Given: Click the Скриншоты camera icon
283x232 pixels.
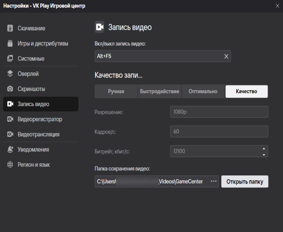Looking at the screenshot, I should [10, 89].
